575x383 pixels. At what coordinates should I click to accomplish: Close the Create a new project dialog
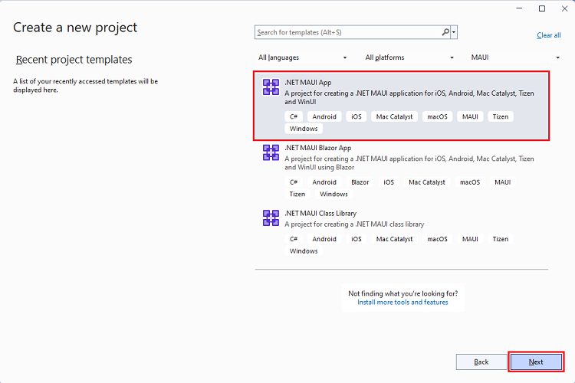[x=565, y=8]
